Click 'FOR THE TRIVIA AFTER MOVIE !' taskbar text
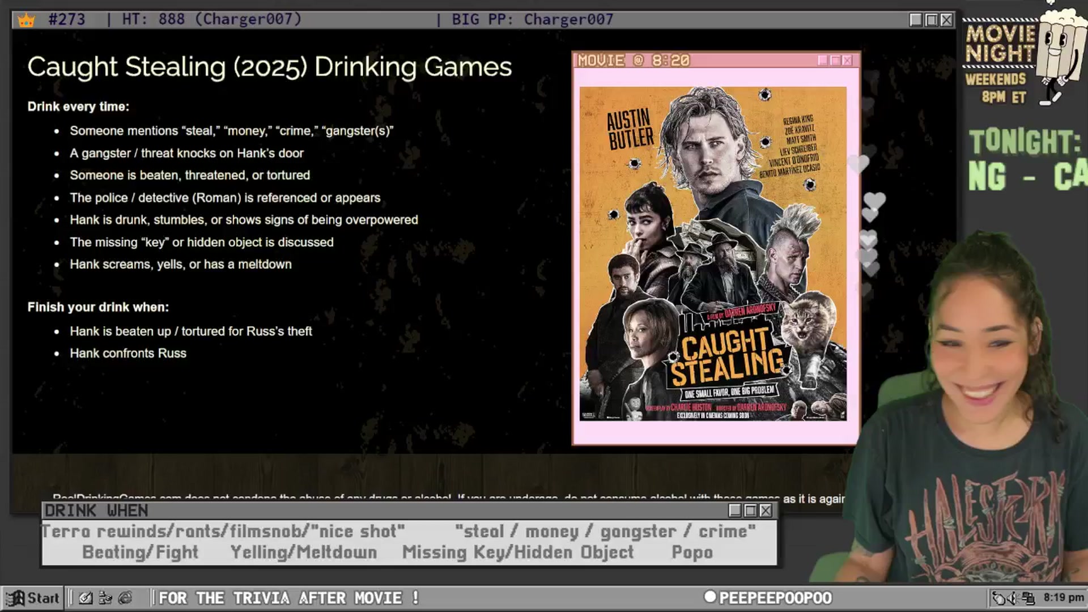Viewport: 1088px width, 612px height. (288, 598)
